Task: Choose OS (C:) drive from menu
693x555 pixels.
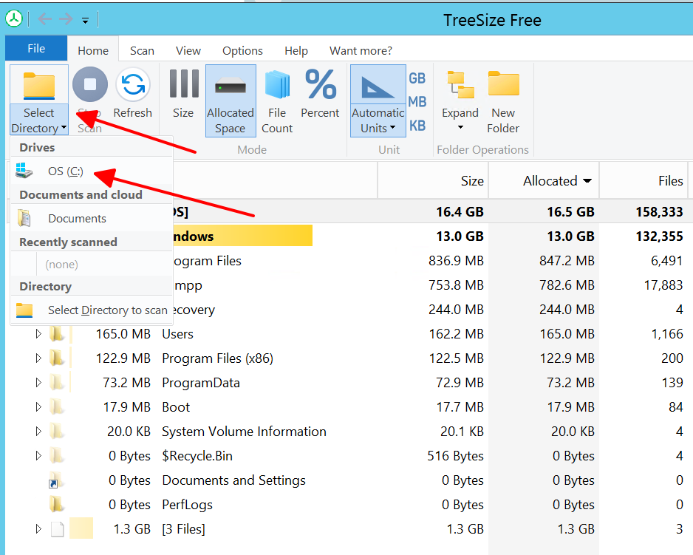Action: point(92,171)
